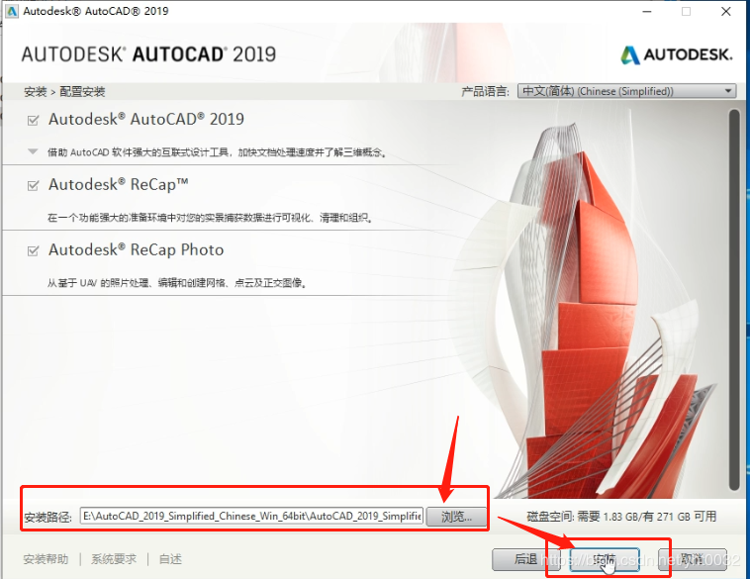Select the Autodesk ReCap product title
The width and height of the screenshot is (750, 579).
[119, 185]
